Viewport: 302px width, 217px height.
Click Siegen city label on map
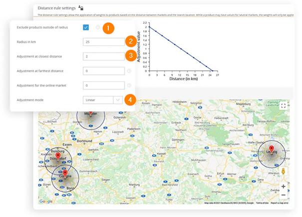tap(106, 180)
